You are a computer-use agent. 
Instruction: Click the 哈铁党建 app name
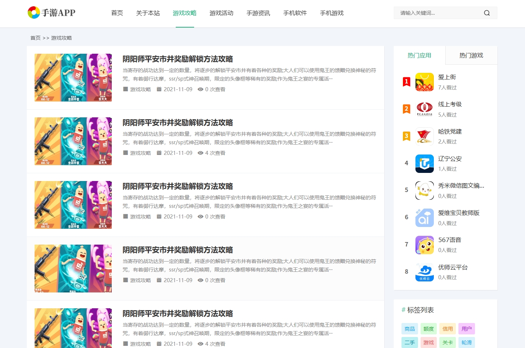450,131
